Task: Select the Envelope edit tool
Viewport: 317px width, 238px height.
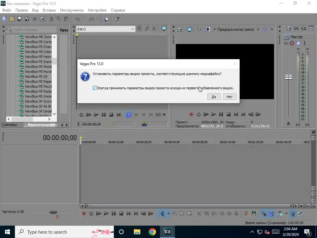Action: [x=175, y=214]
